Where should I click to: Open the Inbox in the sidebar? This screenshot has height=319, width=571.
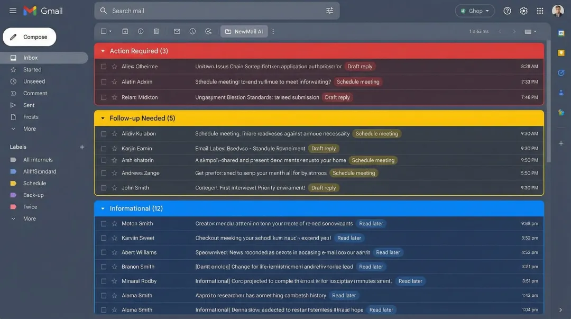point(30,57)
